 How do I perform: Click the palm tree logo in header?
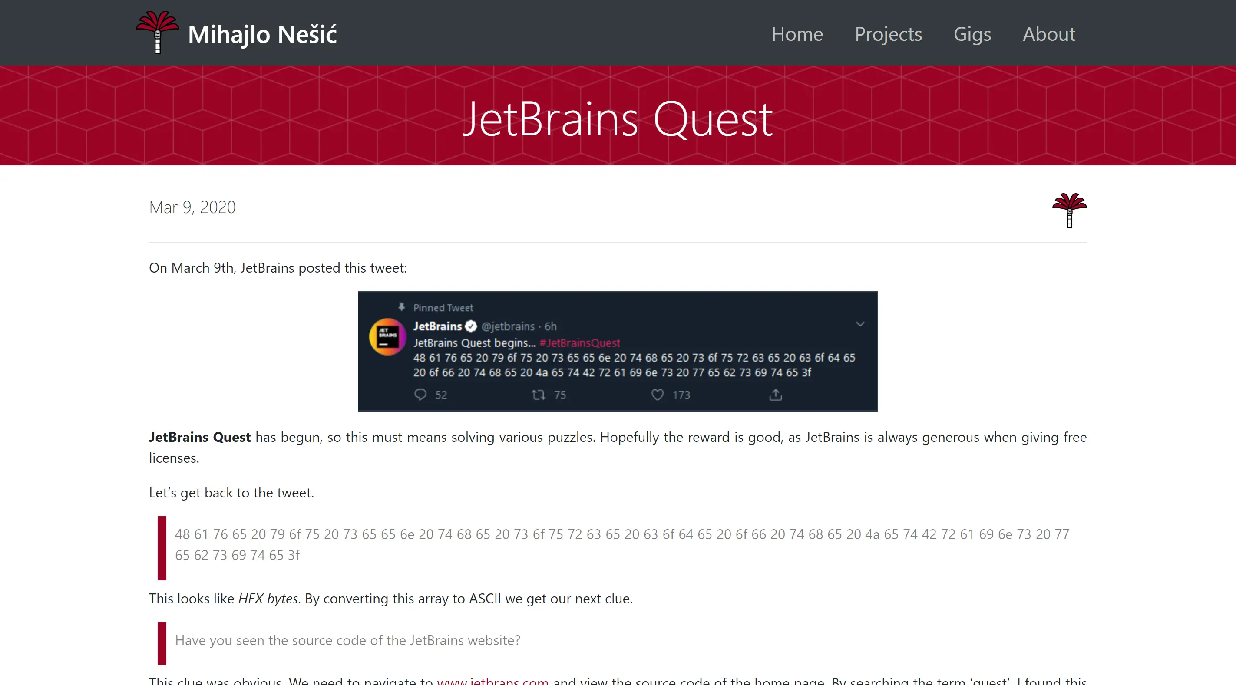coord(157,32)
